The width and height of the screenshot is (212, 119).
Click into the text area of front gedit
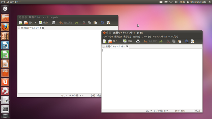click(152, 79)
